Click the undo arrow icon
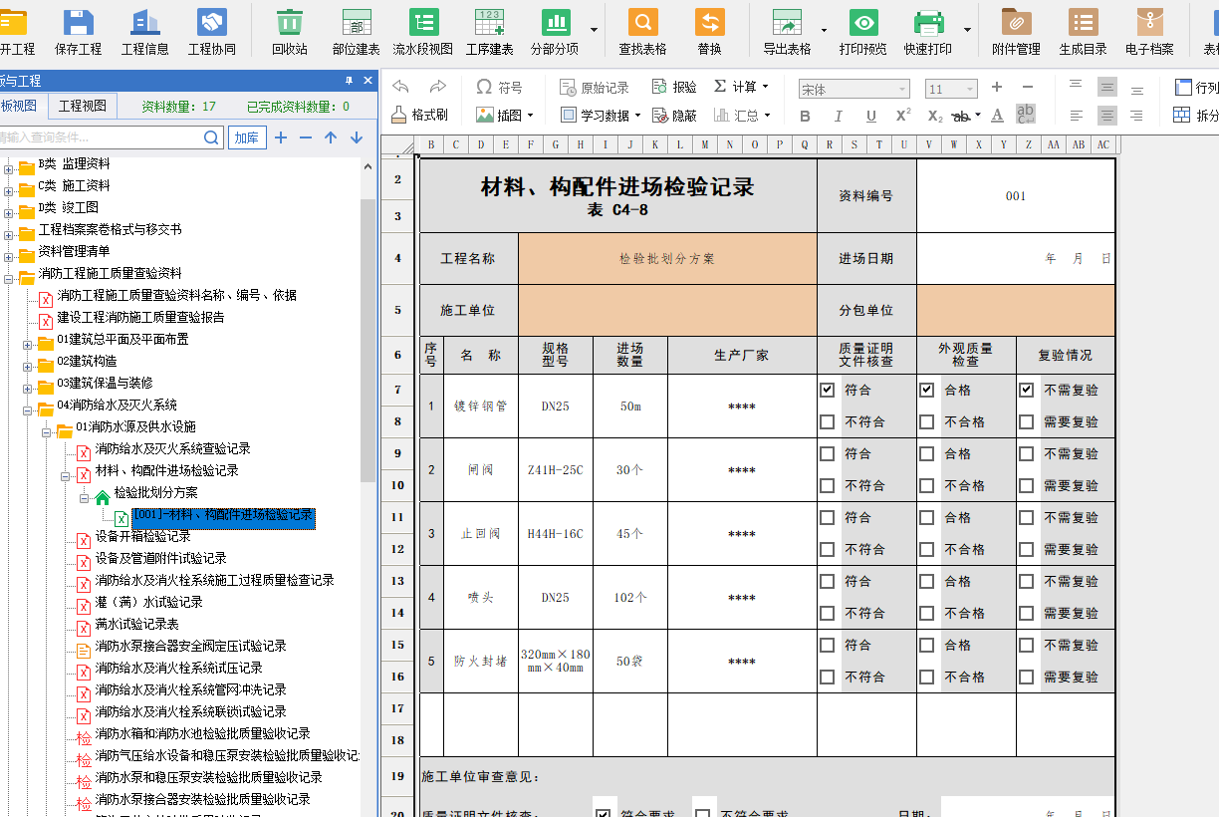1219x817 pixels. (x=400, y=87)
